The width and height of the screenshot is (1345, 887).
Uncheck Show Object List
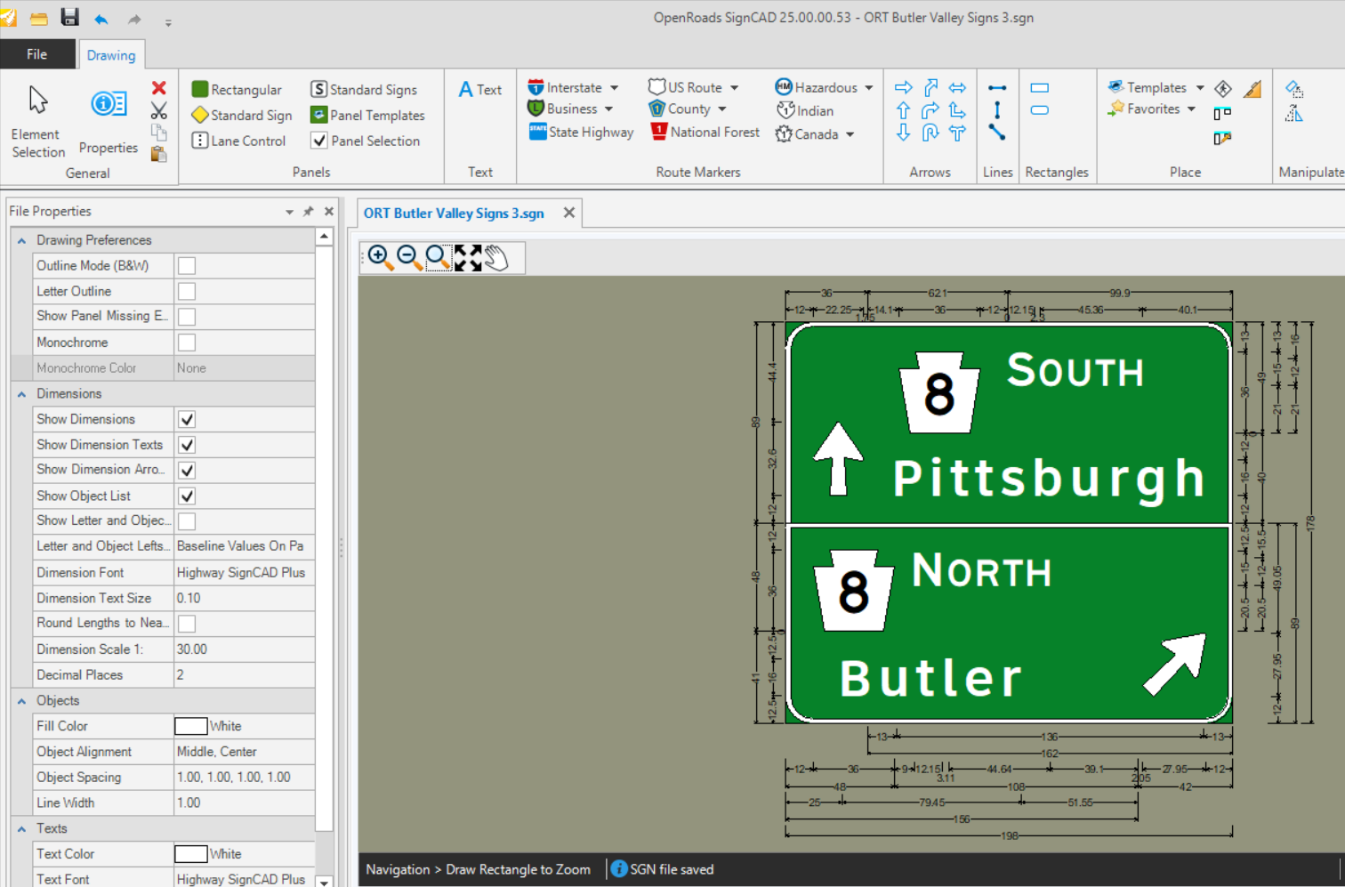(187, 496)
